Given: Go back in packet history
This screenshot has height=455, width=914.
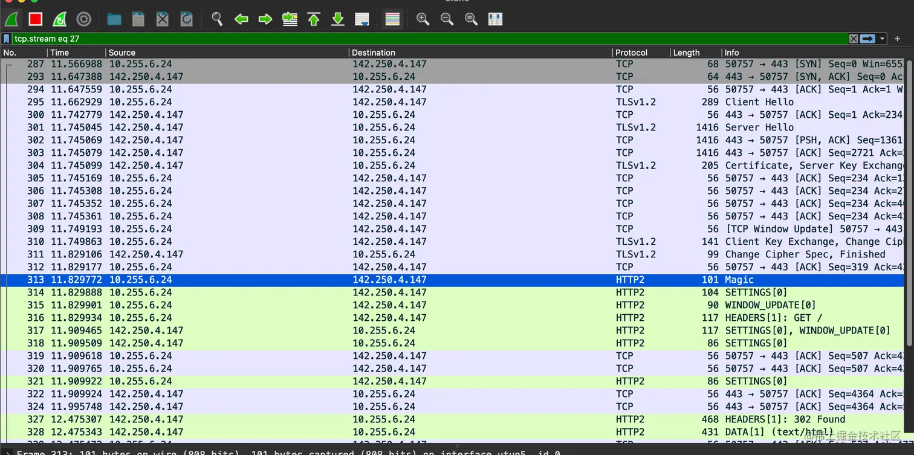Looking at the screenshot, I should [x=241, y=19].
